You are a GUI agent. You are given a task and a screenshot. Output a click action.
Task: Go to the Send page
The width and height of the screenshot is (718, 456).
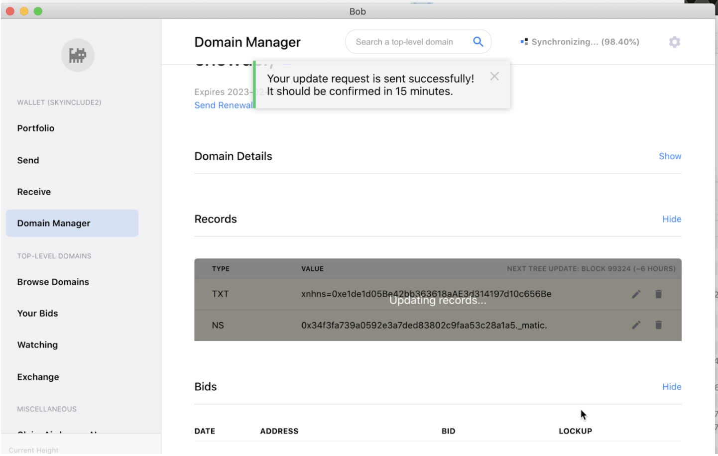[28, 160]
